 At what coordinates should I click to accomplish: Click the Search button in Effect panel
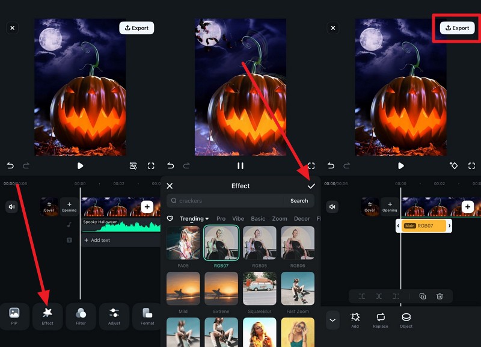299,201
